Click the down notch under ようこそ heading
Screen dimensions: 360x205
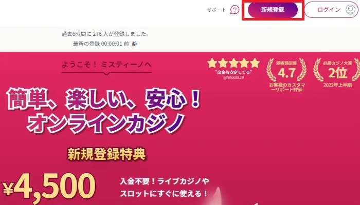106,74
